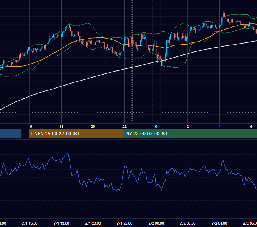Click the 6 hour label on upper axis
The height and width of the screenshot is (227, 257).
251,127
